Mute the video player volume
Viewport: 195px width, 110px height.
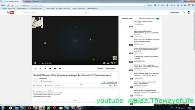[43, 63]
